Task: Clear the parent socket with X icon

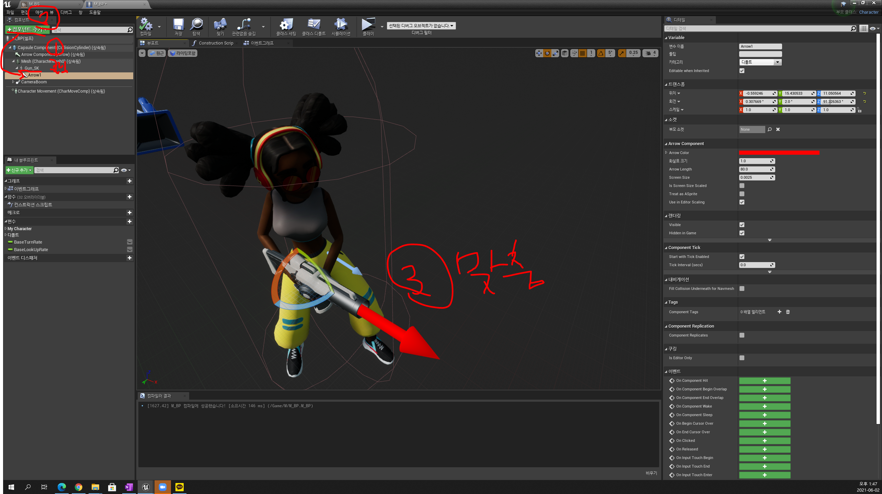Action: (x=778, y=129)
